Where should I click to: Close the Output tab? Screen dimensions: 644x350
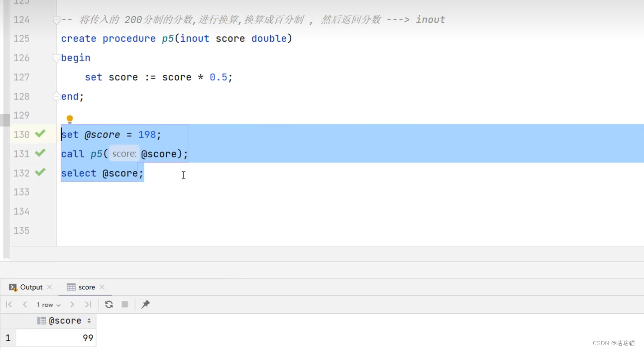(50, 287)
